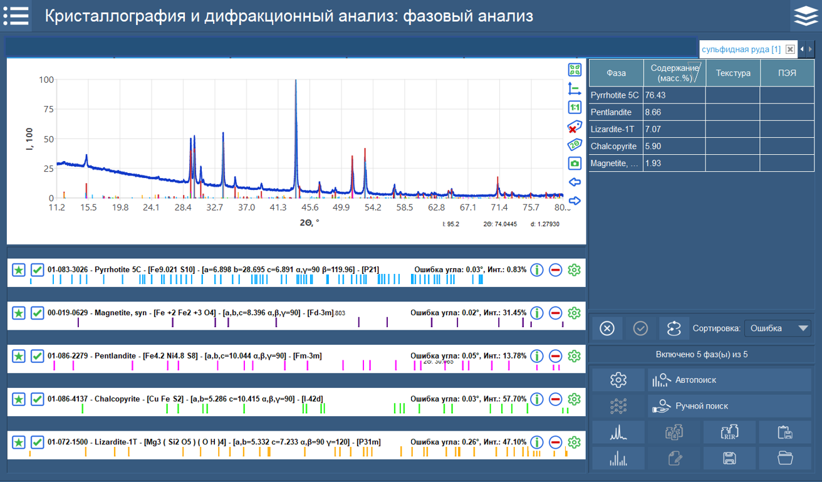The height and width of the screenshot is (482, 822).
Task: Uncheck the Magnetite, syn phase checkbox
Action: point(37,312)
